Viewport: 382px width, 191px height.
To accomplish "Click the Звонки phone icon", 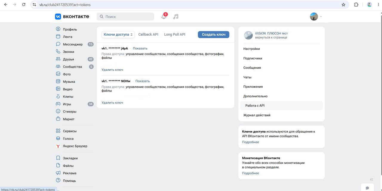I will 58,51.
